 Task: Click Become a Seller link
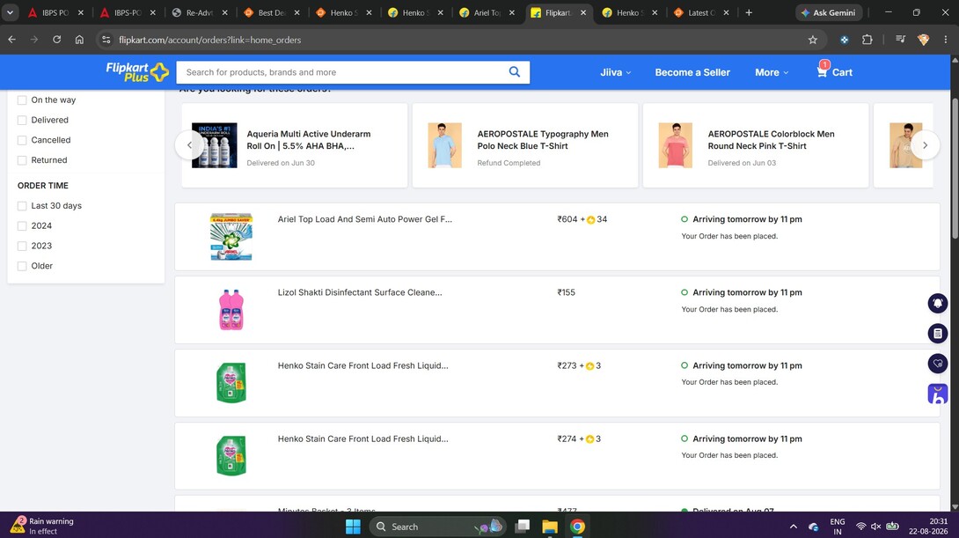(x=692, y=72)
